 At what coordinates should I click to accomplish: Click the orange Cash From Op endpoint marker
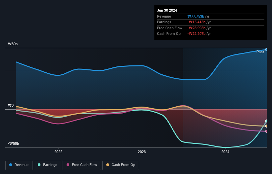click(x=266, y=126)
